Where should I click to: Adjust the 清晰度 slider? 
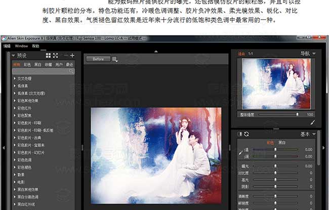pyautogui.click(x=275, y=196)
